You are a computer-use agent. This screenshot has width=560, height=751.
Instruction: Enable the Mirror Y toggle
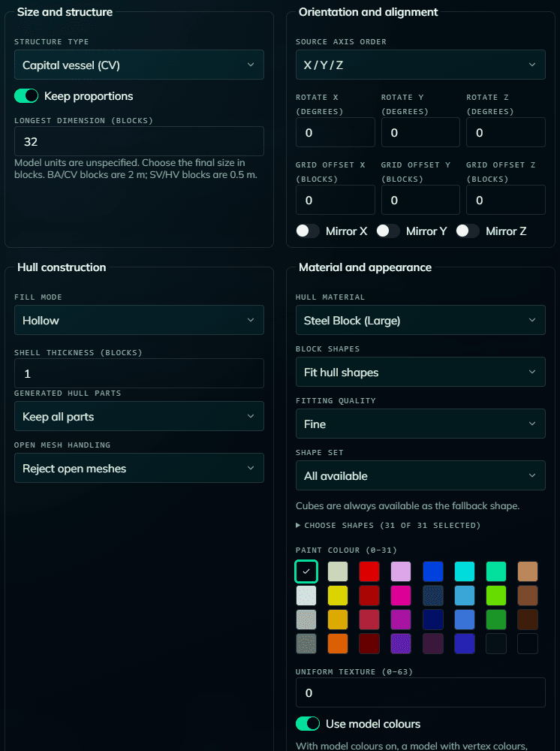pyautogui.click(x=388, y=231)
